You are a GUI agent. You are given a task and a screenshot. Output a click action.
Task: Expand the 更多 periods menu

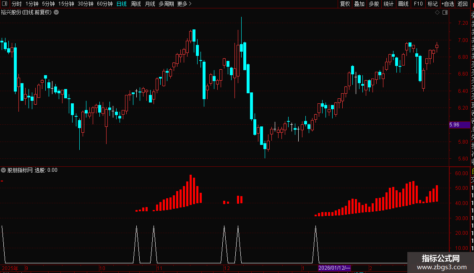[185, 4]
